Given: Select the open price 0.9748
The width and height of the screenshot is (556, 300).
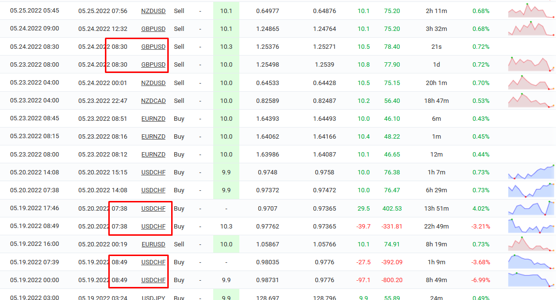Looking at the screenshot, I should tap(268, 172).
